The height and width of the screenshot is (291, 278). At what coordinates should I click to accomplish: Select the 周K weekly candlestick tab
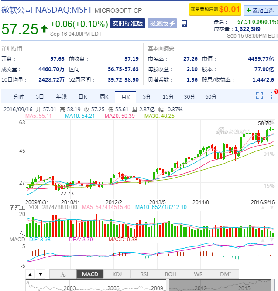point(104,97)
